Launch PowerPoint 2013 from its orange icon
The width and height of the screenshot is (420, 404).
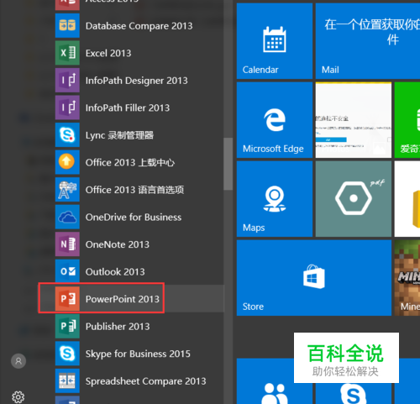tap(67, 299)
